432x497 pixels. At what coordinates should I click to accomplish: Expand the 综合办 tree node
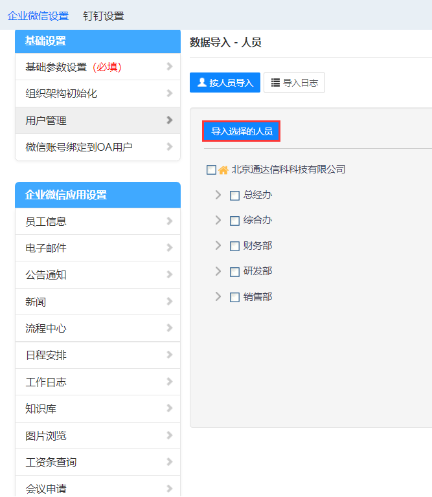pos(218,220)
